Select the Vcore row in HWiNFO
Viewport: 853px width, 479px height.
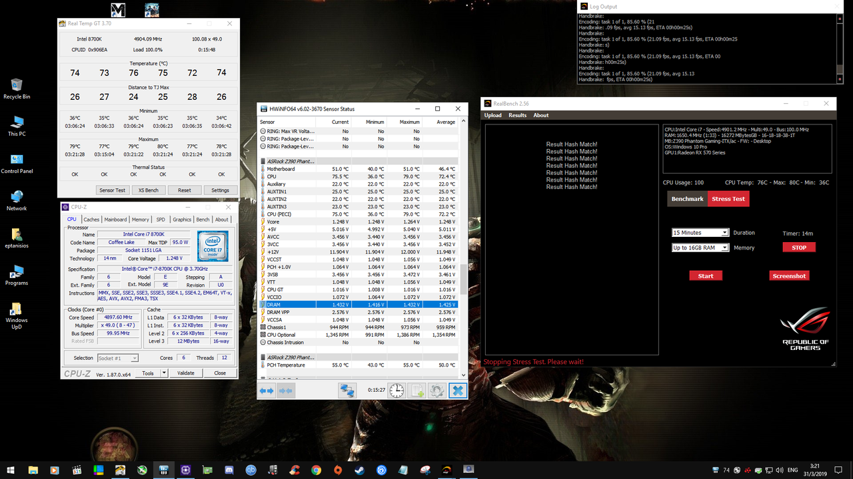click(x=359, y=222)
